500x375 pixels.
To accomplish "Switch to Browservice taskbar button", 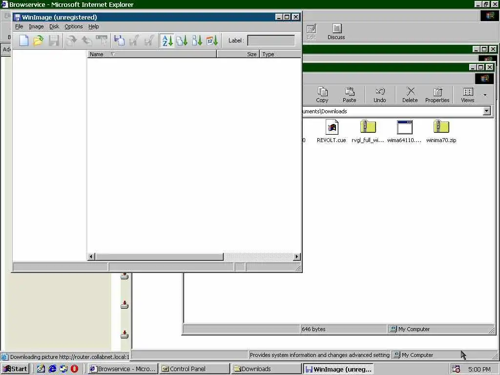I will 123,369.
